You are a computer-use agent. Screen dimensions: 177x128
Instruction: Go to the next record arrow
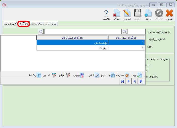tap(128, 81)
